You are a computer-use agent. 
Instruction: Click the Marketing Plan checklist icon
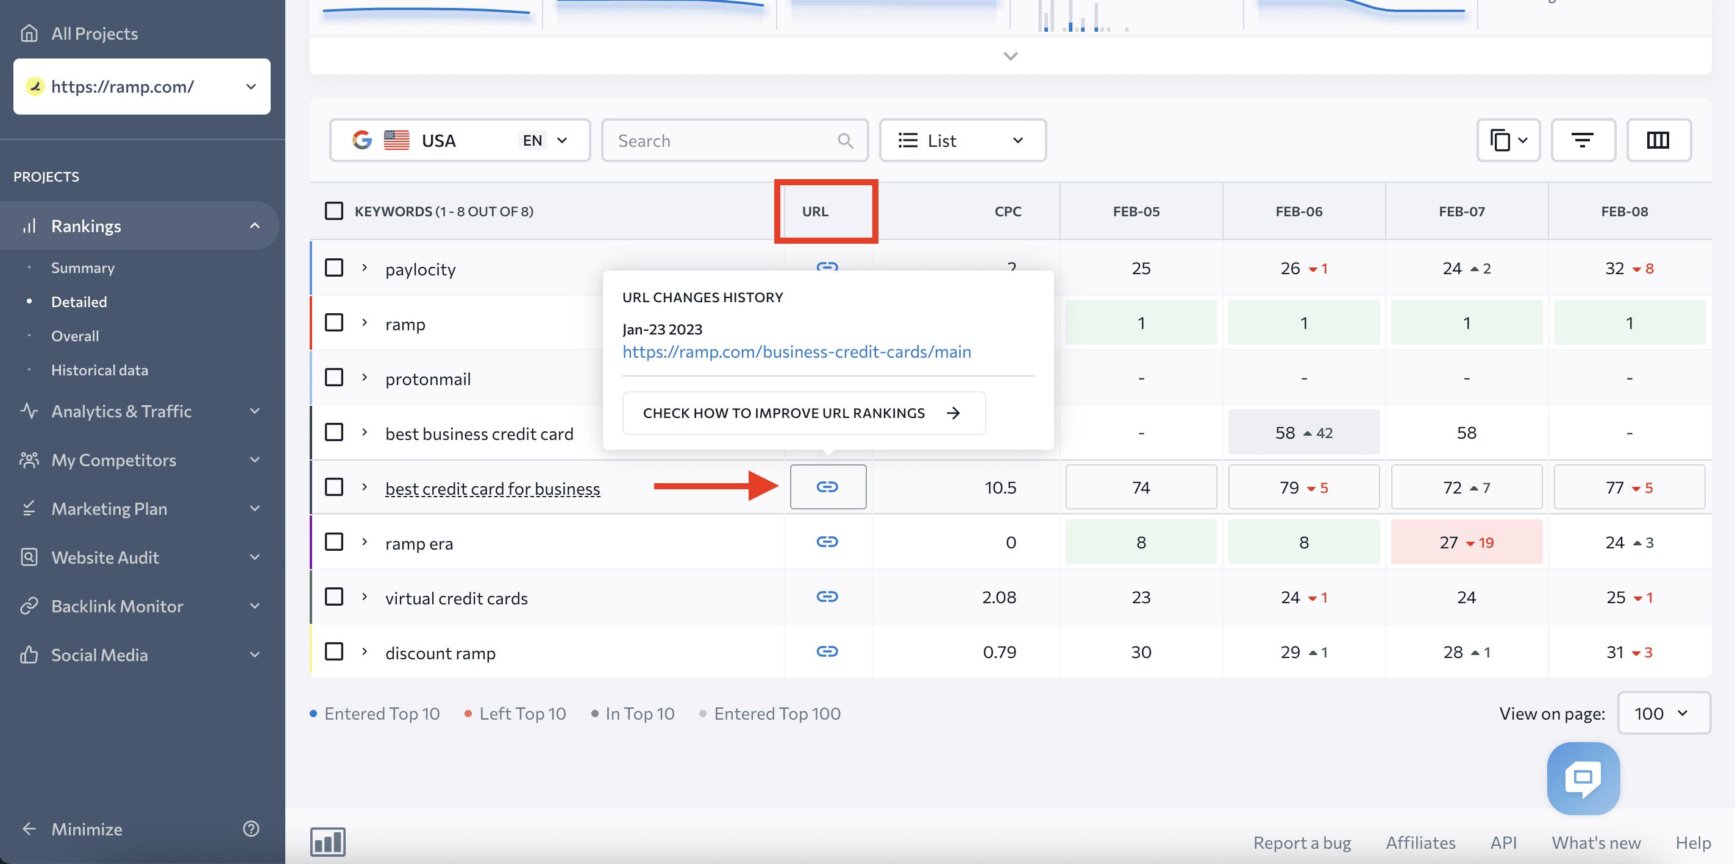pos(29,508)
